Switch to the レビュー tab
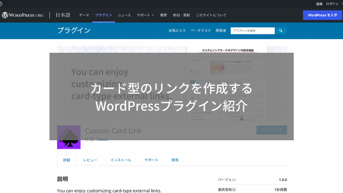This screenshot has height=193, width=343. 90,160
